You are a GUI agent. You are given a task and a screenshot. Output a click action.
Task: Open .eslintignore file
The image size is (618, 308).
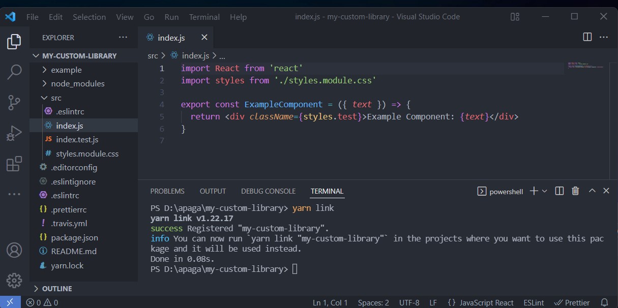83,181
